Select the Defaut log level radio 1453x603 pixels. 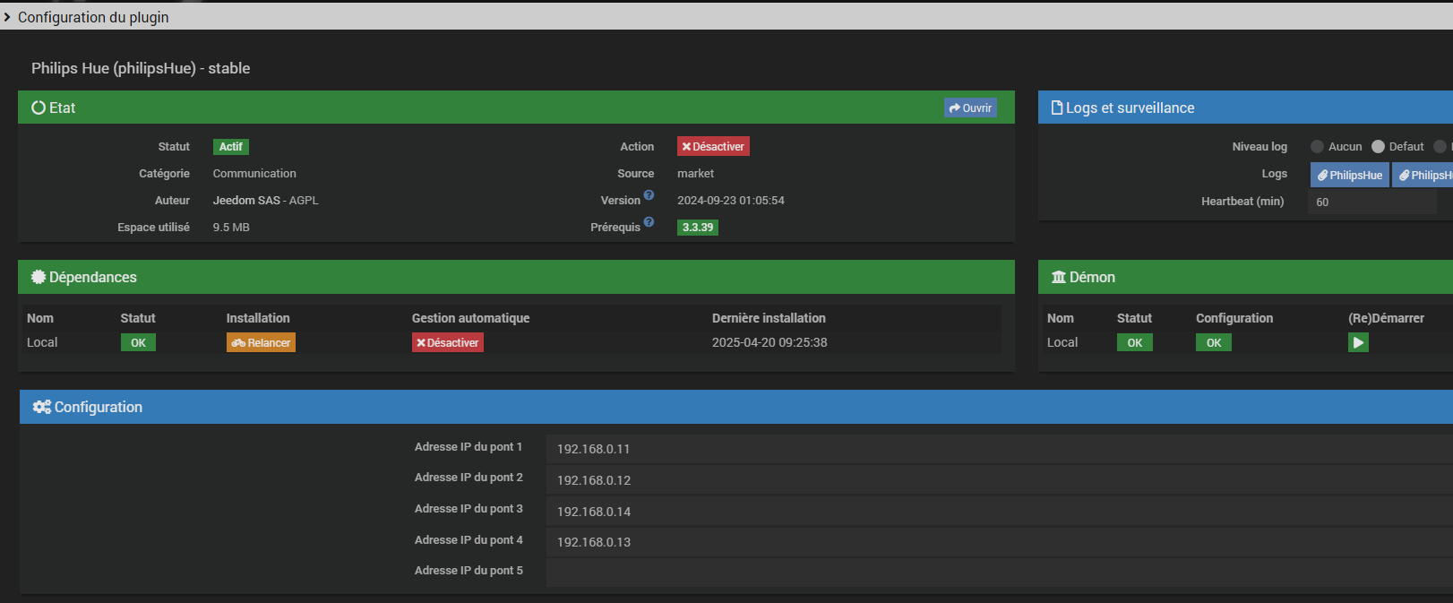[1378, 147]
